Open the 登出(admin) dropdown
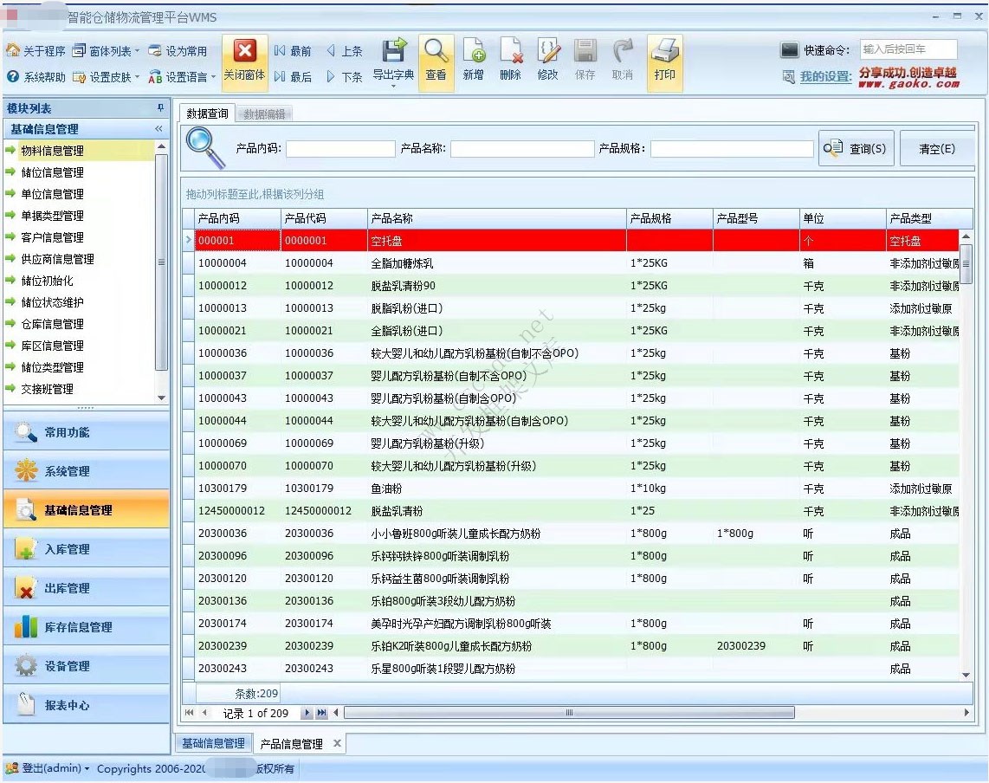989x783 pixels. click(48, 768)
